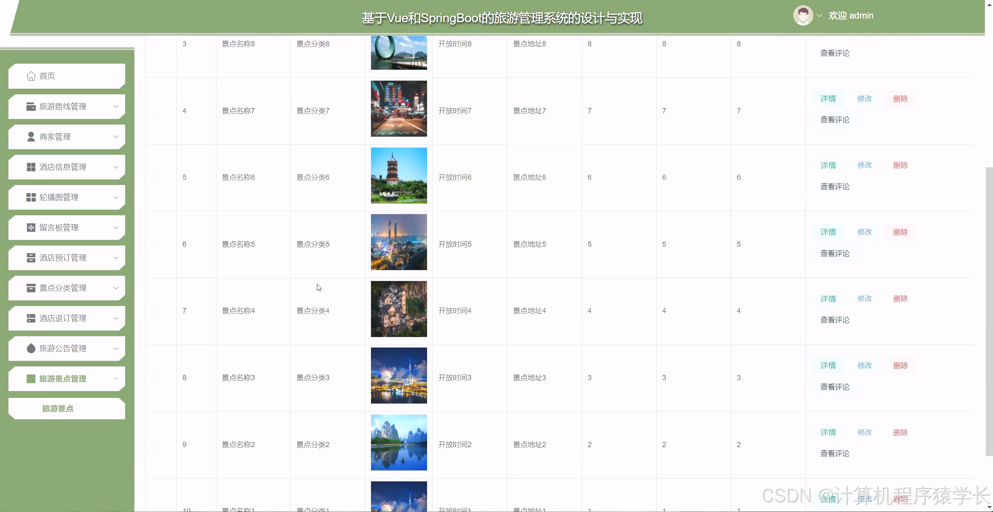
Task: Click the admin avatar picture
Action: point(803,15)
